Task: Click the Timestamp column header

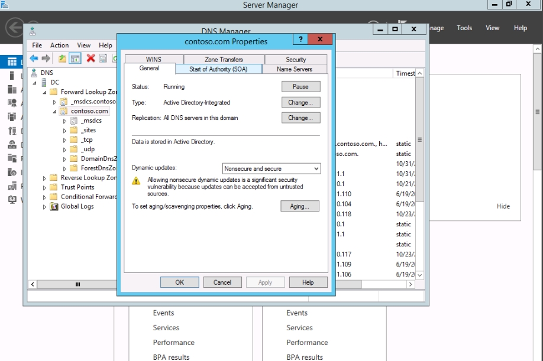Action: tap(405, 73)
